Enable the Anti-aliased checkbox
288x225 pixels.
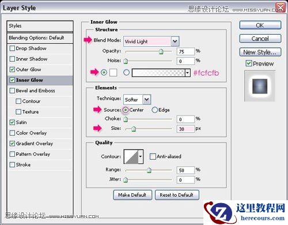[153, 156]
